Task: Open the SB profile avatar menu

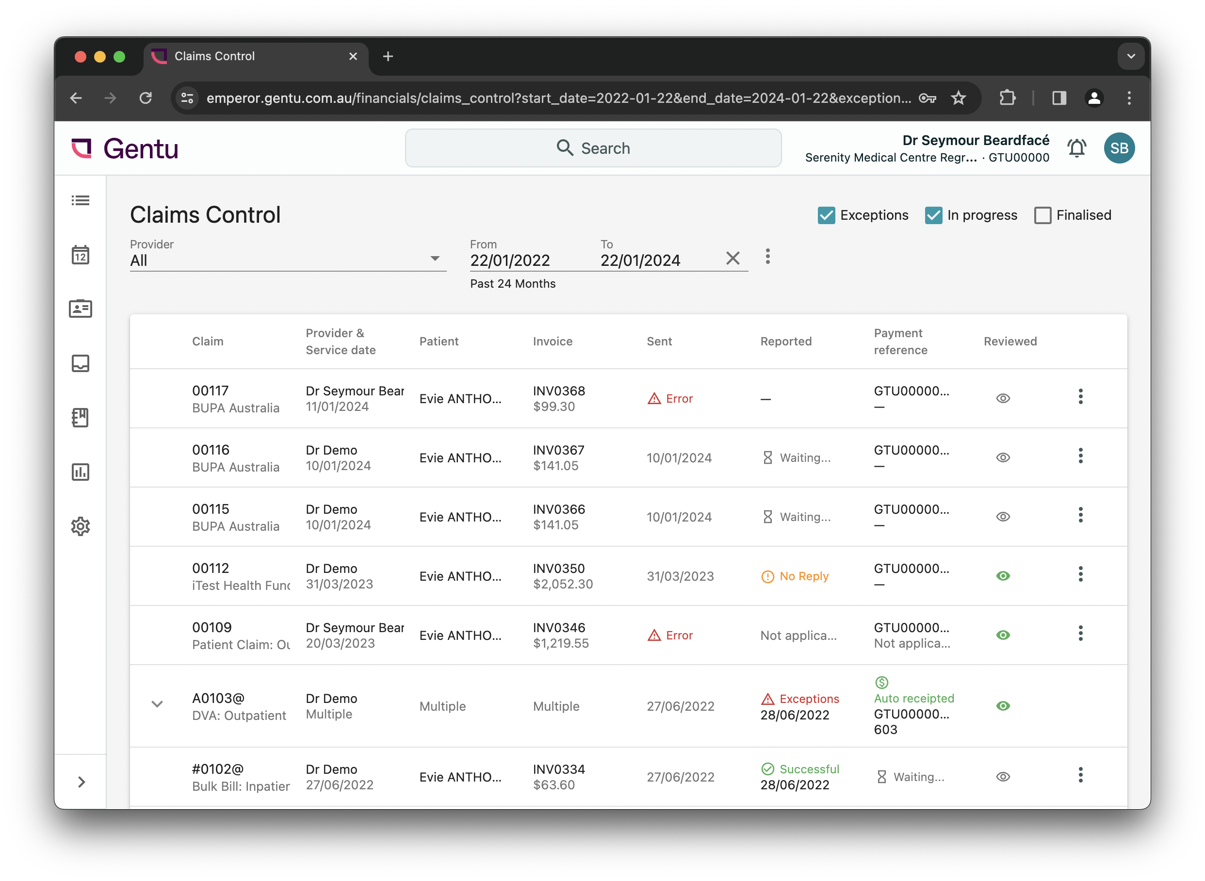Action: 1119,147
